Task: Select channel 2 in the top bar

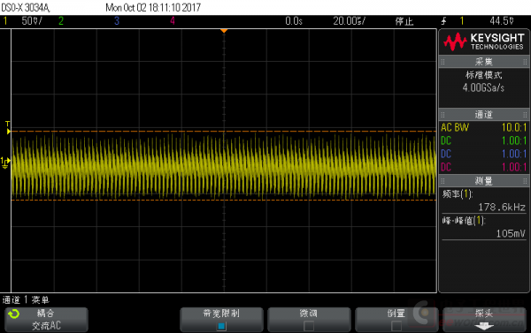Action: pyautogui.click(x=61, y=21)
